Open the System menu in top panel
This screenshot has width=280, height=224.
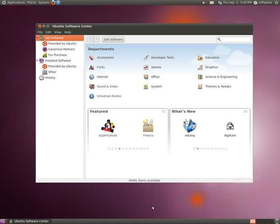tap(43, 3)
